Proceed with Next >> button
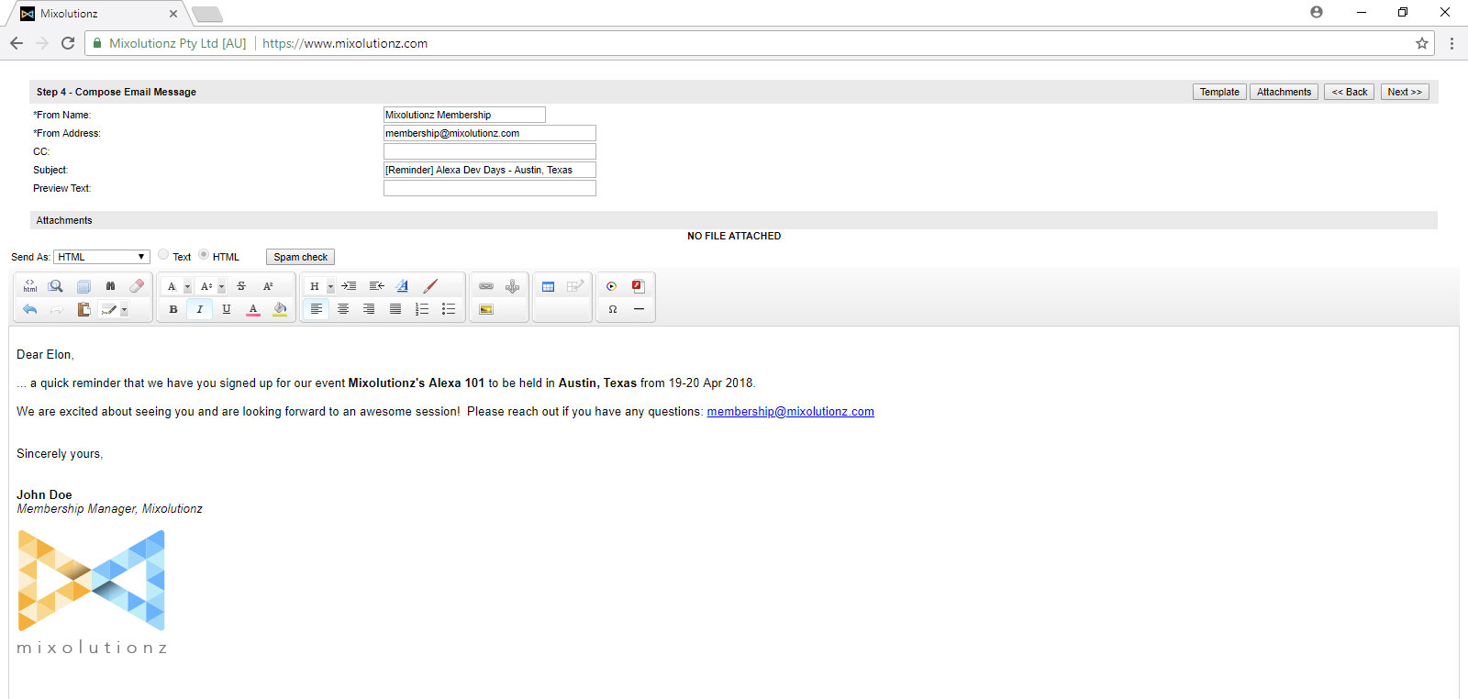Viewport: 1468px width, 699px height. coord(1405,92)
